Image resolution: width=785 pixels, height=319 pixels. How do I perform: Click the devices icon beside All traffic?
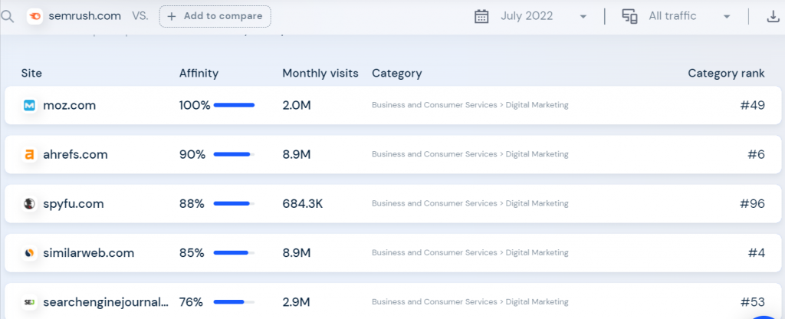(x=630, y=16)
